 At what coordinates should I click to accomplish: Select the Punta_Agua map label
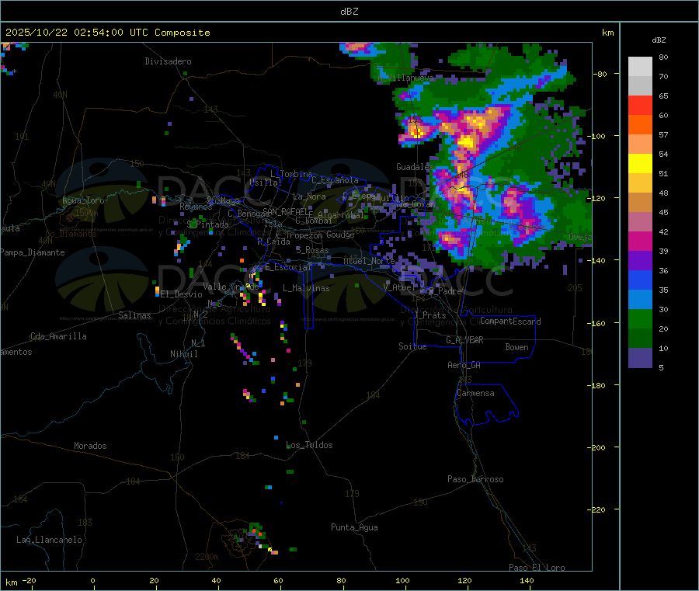click(354, 527)
